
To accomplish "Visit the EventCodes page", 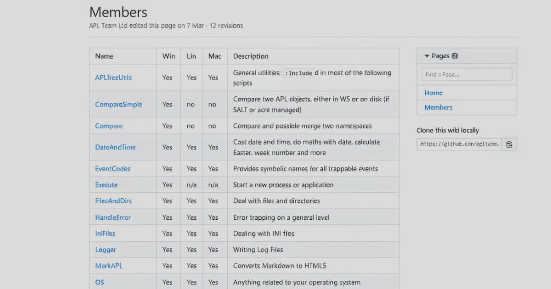I will (112, 168).
